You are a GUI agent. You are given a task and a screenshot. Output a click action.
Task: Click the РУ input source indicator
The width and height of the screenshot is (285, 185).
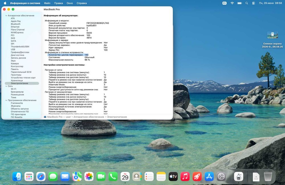pyautogui.click(x=225, y=3)
